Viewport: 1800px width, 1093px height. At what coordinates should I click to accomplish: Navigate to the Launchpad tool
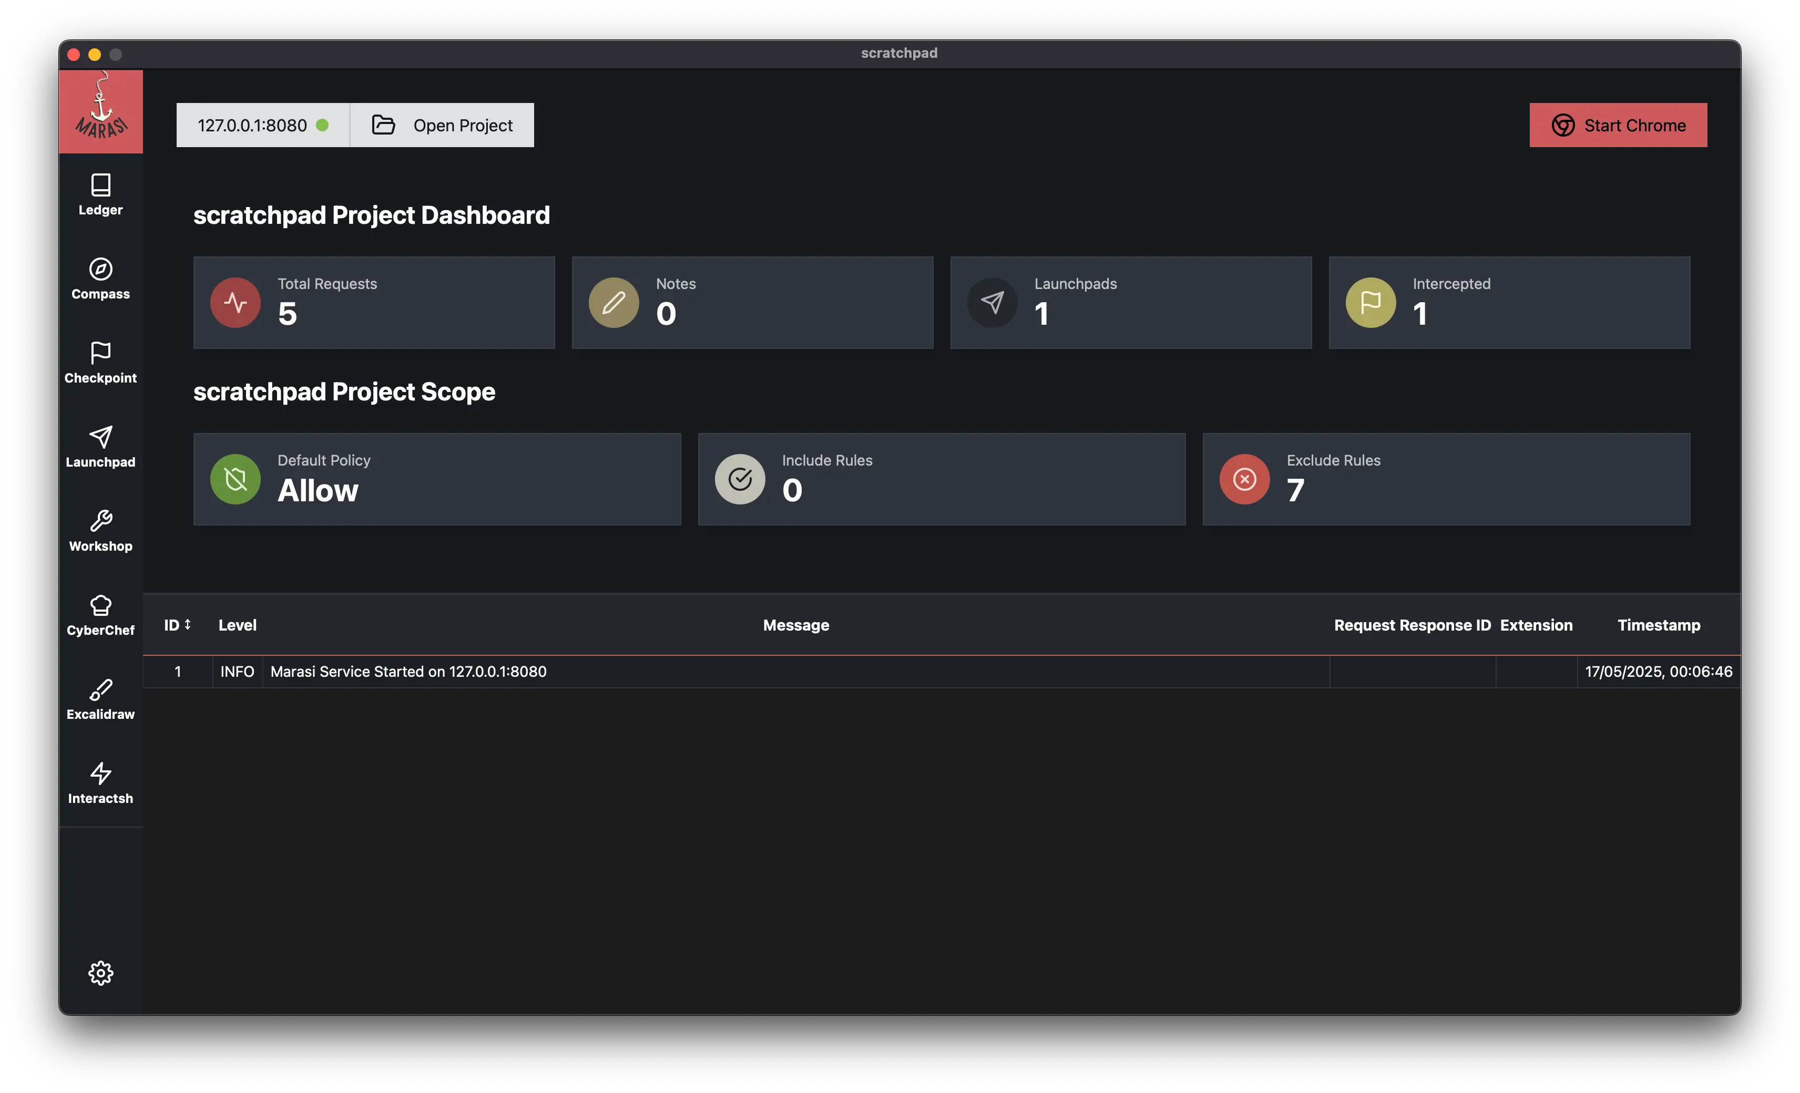click(101, 447)
